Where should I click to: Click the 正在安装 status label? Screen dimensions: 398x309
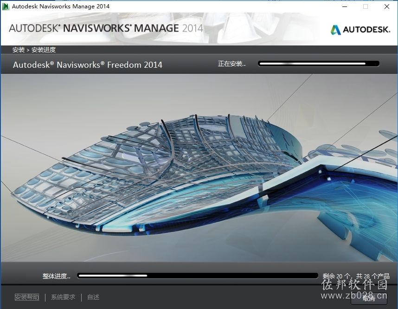point(231,64)
